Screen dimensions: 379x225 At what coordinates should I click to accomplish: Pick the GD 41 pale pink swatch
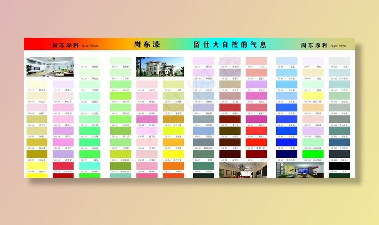click(147, 84)
